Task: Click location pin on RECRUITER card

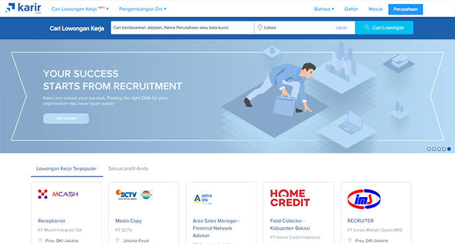Action: [x=350, y=241]
